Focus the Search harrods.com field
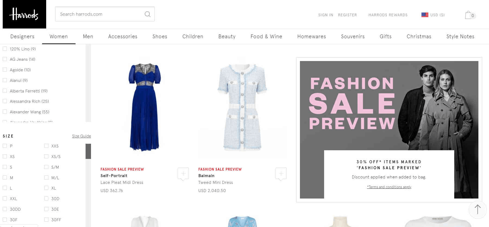The image size is (489, 227). 105,14
